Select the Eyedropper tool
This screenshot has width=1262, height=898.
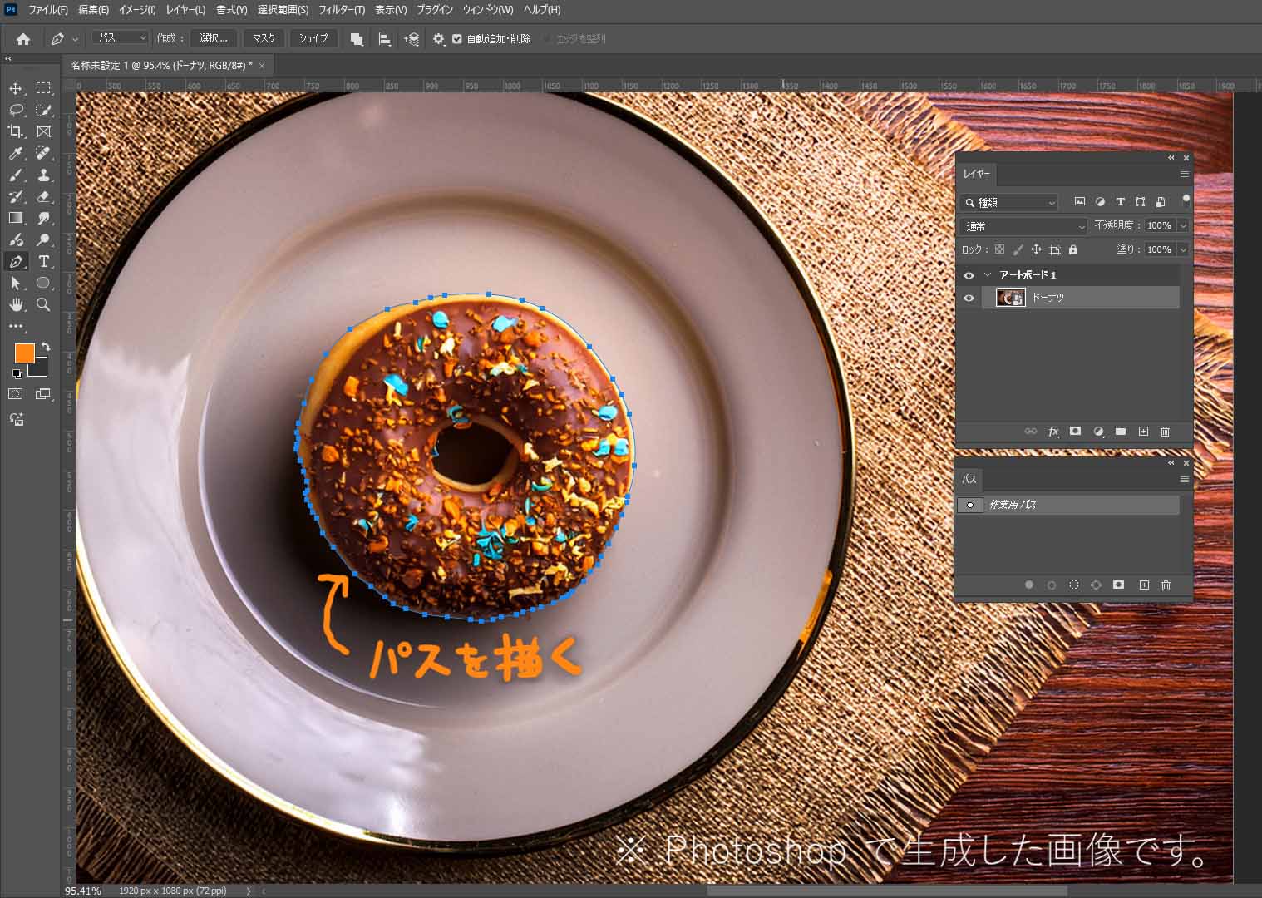pos(16,153)
